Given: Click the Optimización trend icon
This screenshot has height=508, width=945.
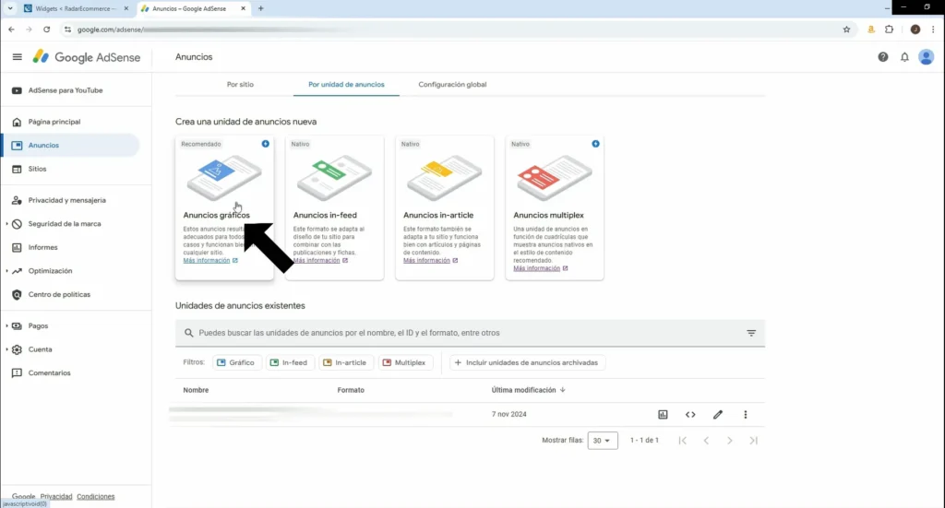Looking at the screenshot, I should [17, 271].
